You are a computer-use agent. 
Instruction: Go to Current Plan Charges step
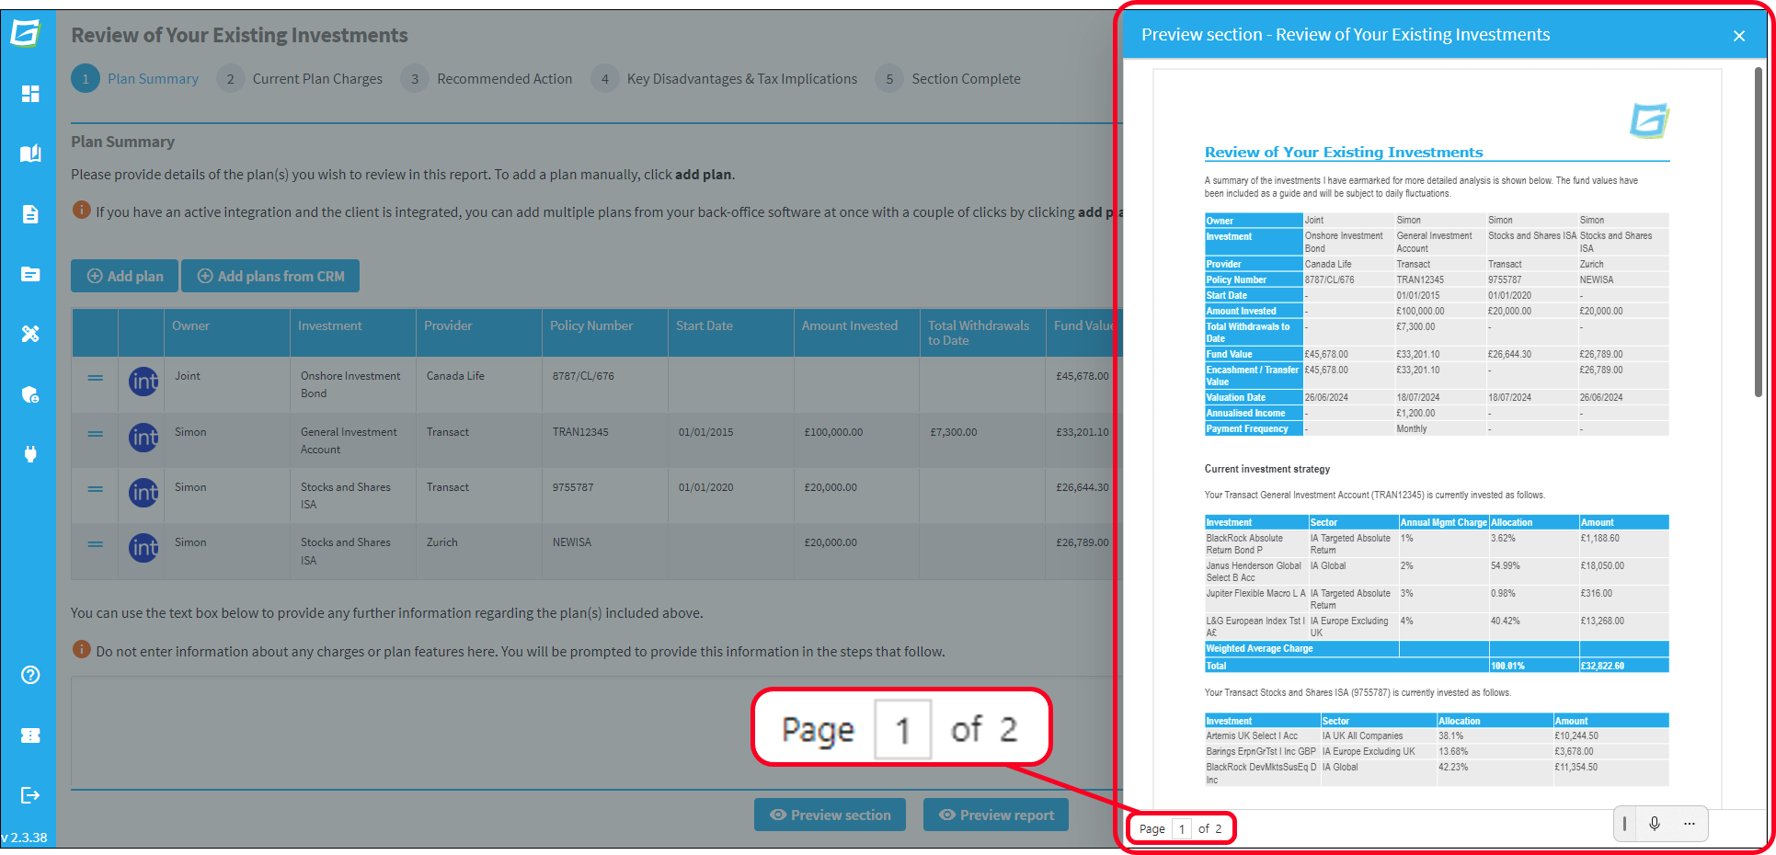300,79
